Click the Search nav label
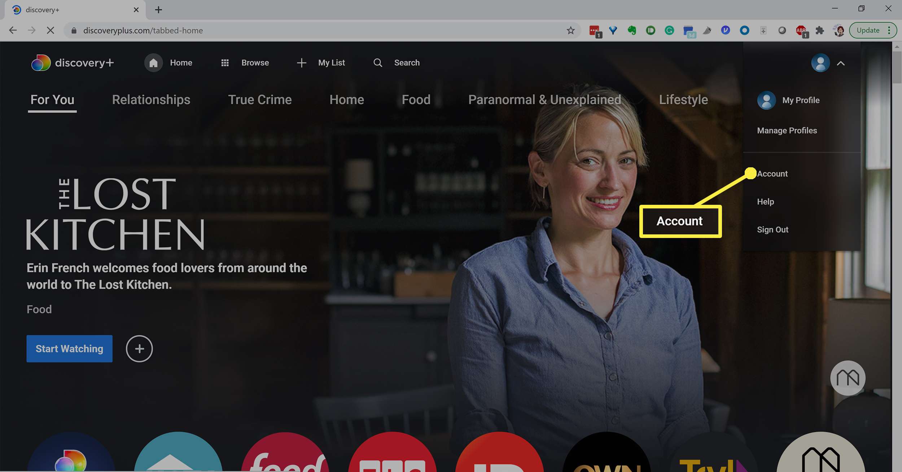The width and height of the screenshot is (902, 472). [407, 63]
